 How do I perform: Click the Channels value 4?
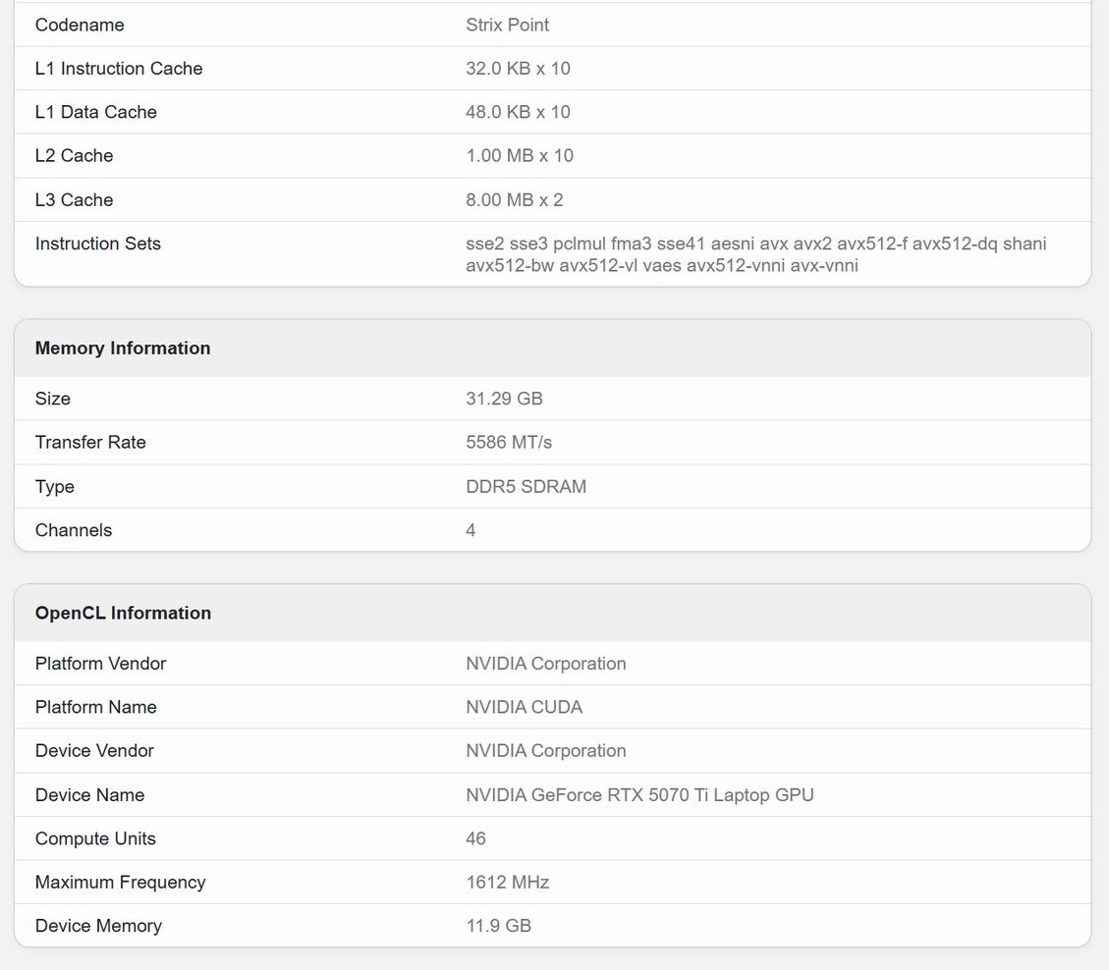coord(471,530)
